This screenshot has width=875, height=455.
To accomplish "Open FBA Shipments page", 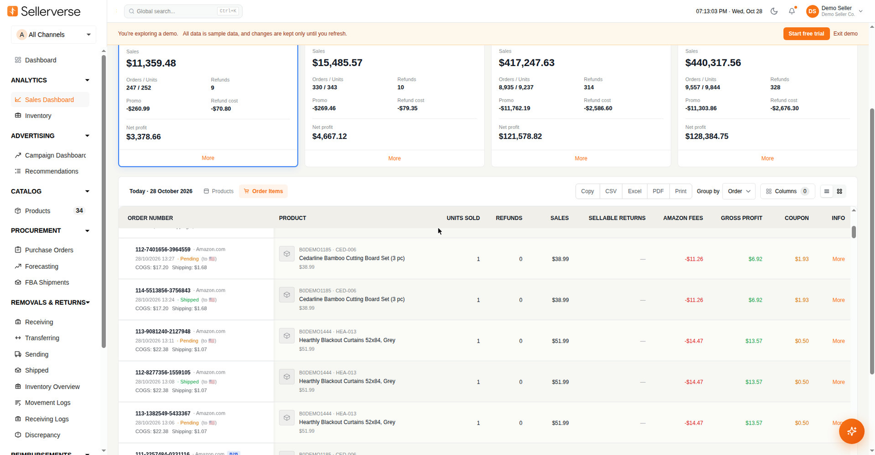I will point(50,282).
